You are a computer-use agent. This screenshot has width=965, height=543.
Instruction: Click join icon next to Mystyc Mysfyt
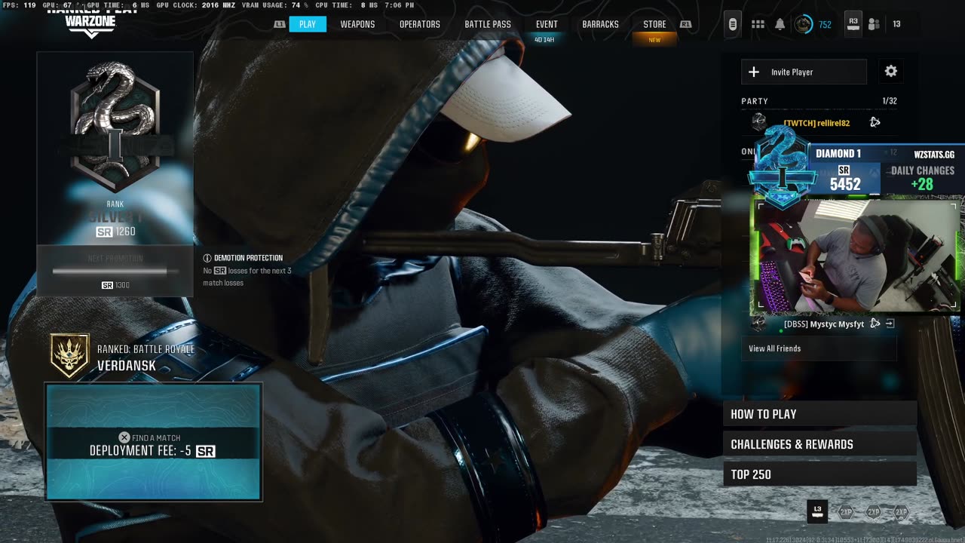(890, 324)
